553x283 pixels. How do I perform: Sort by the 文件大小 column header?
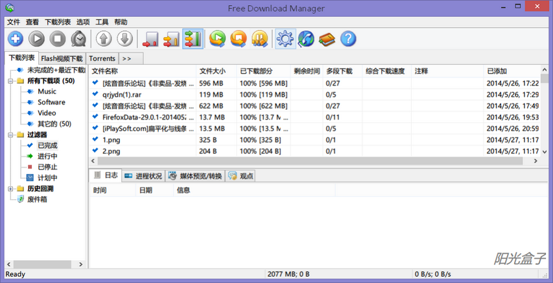[x=216, y=71]
